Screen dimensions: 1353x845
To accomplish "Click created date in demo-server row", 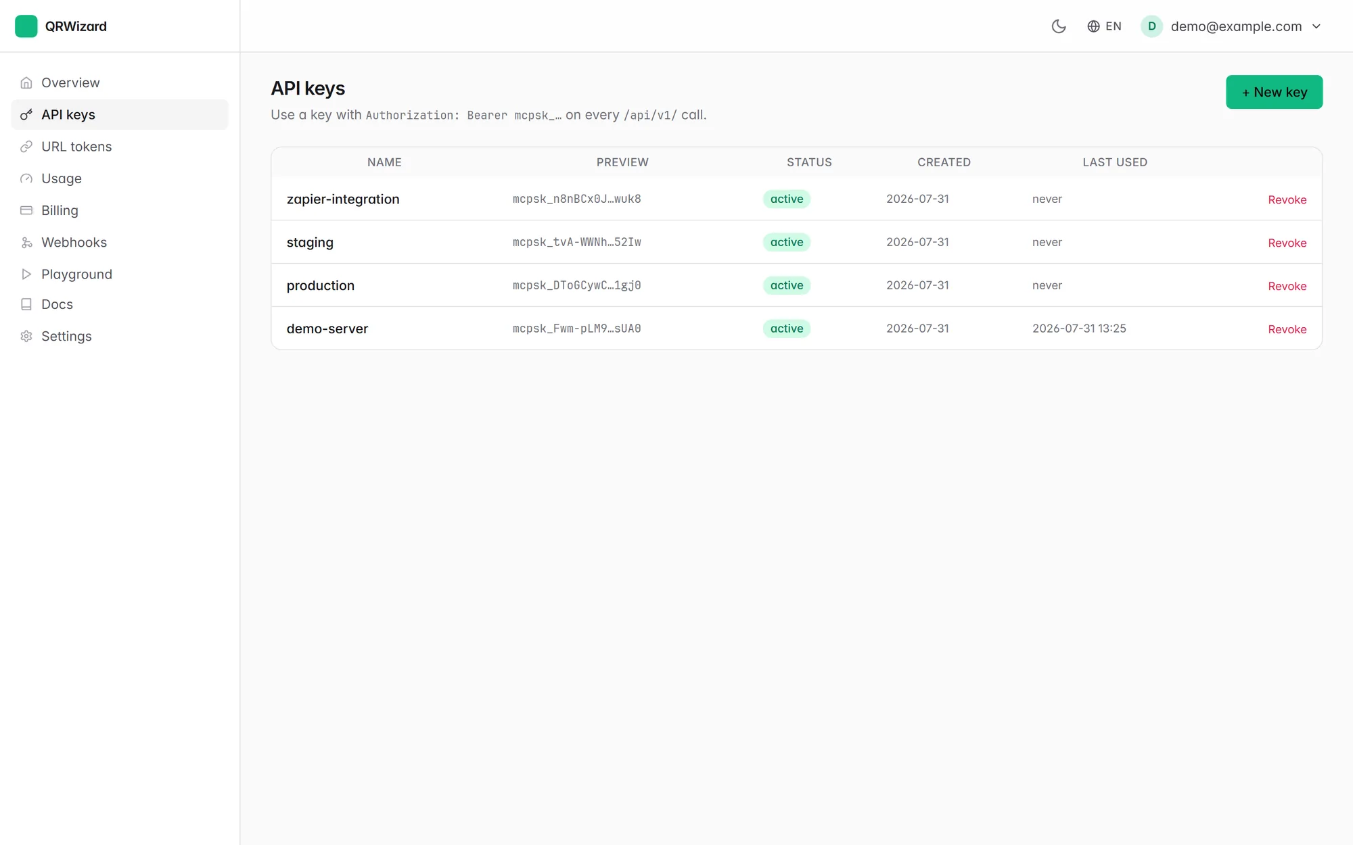I will [917, 329].
